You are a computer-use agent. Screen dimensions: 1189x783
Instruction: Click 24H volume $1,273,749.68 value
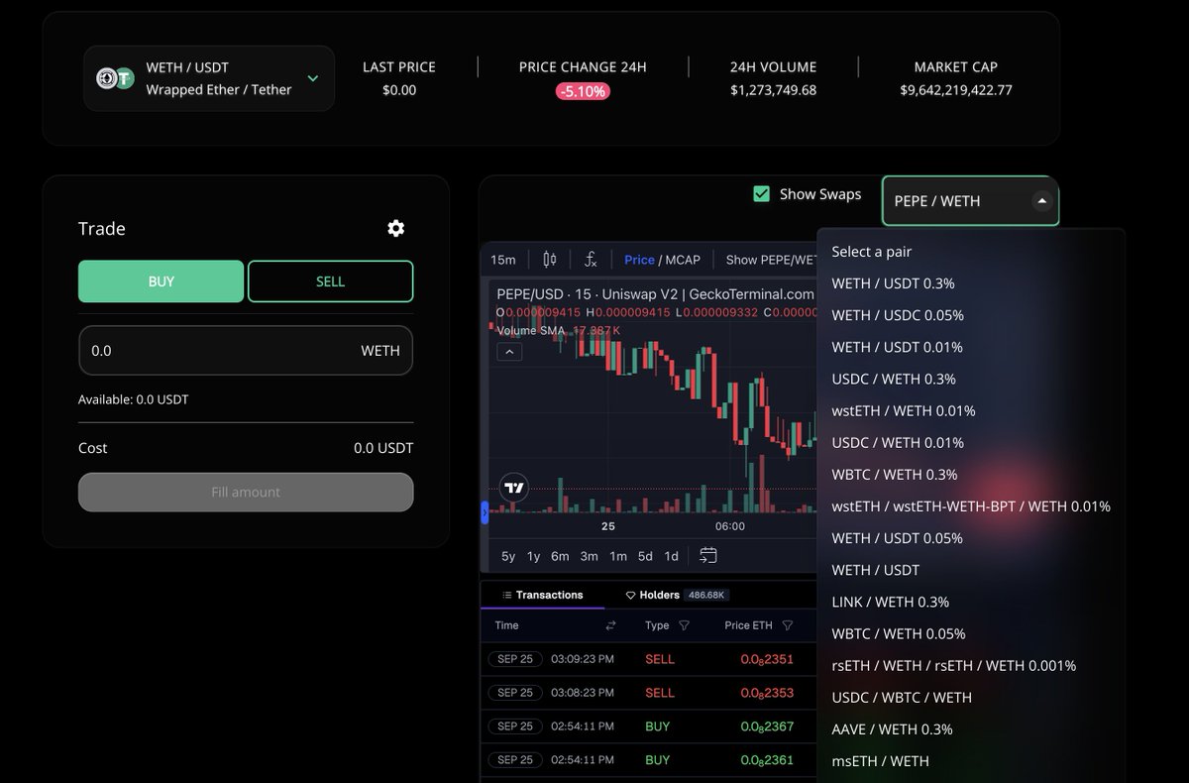774,90
